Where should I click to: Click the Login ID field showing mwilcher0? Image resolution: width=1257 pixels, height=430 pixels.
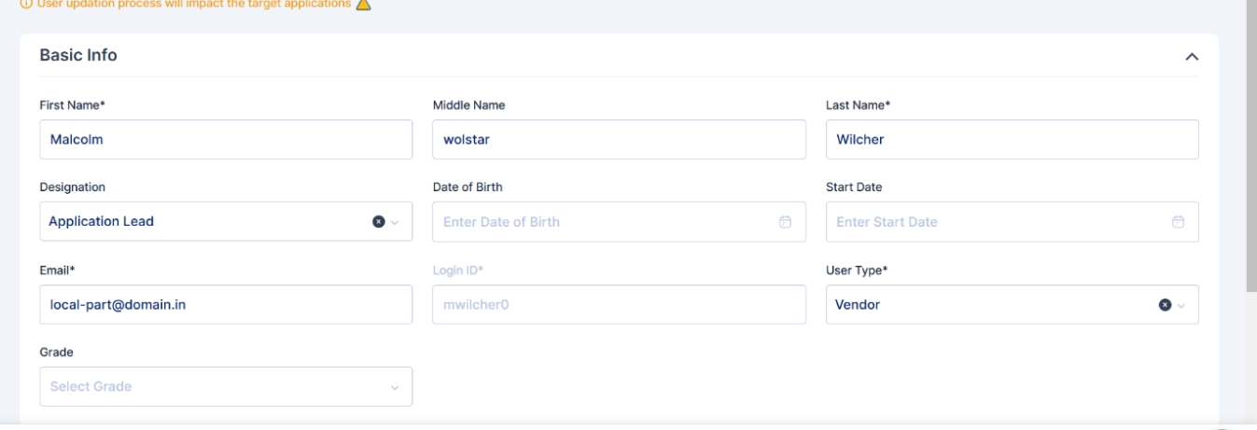pos(619,304)
